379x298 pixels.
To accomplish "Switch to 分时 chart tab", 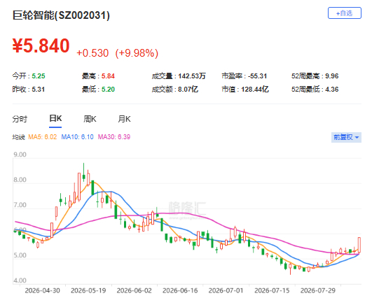I will point(20,119).
